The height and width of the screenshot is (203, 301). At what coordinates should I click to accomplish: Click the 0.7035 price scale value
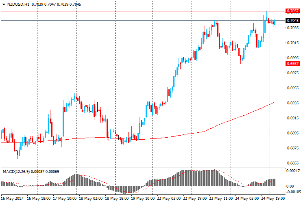pos(293,28)
